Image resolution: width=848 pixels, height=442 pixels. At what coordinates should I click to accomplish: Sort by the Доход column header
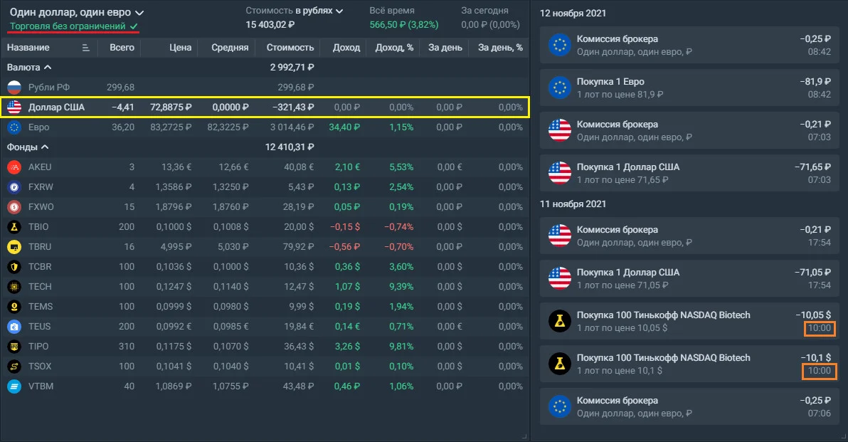[346, 48]
